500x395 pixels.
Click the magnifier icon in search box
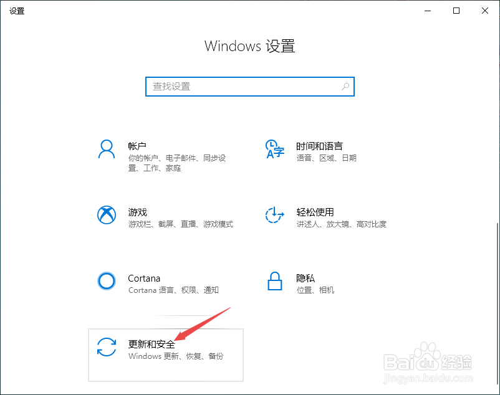click(x=345, y=87)
